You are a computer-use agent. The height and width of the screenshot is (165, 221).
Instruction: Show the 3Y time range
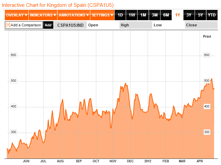(x=189, y=15)
